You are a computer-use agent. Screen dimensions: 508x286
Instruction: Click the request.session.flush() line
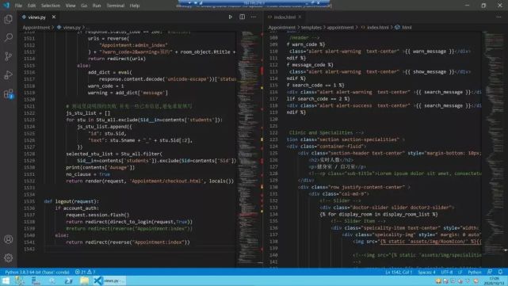coord(97,215)
